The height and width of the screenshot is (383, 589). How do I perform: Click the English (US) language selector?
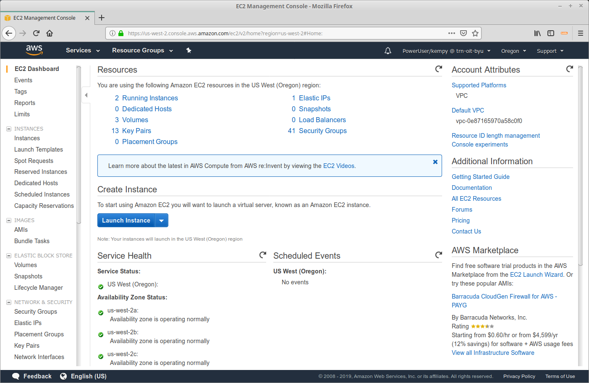point(89,376)
